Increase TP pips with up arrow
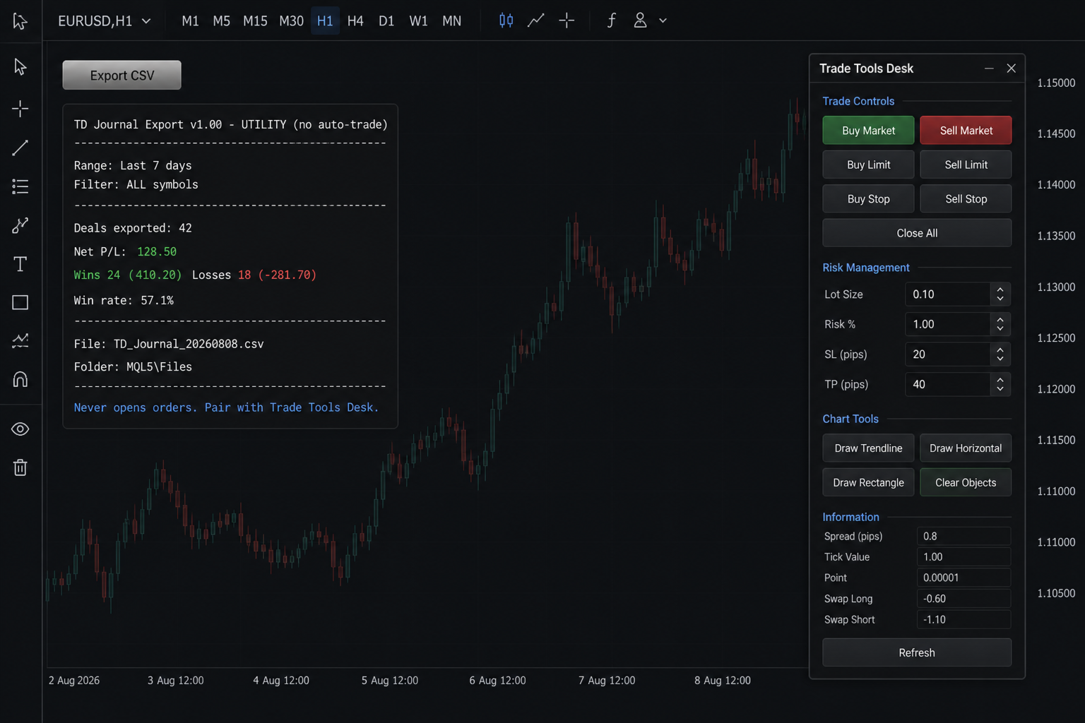The width and height of the screenshot is (1085, 723). pos(1000,379)
